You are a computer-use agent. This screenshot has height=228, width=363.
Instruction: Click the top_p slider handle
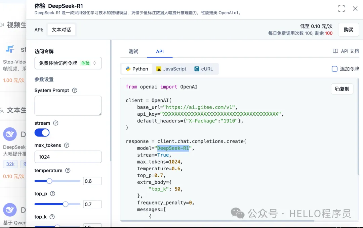pyautogui.click(x=66, y=204)
